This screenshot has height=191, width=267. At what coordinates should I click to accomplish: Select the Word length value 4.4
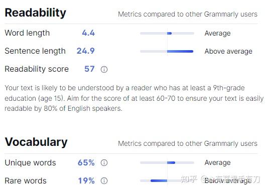[88, 33]
